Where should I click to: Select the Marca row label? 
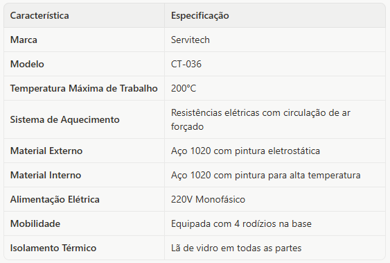(x=24, y=40)
